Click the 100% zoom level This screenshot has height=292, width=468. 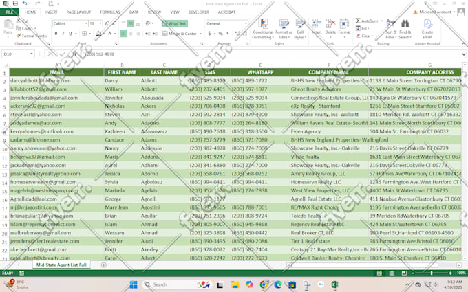point(461,273)
